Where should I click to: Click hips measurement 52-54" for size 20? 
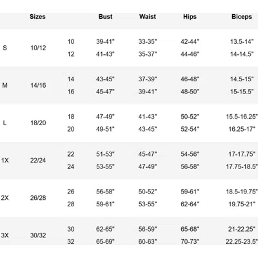point(190,129)
